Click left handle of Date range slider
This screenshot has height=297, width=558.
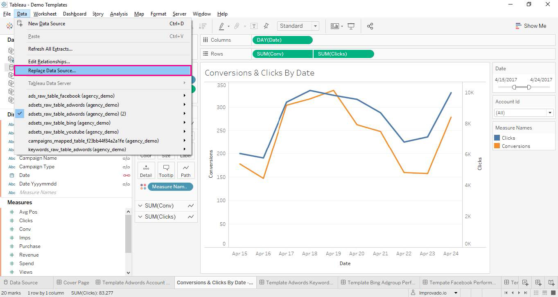[514, 87]
